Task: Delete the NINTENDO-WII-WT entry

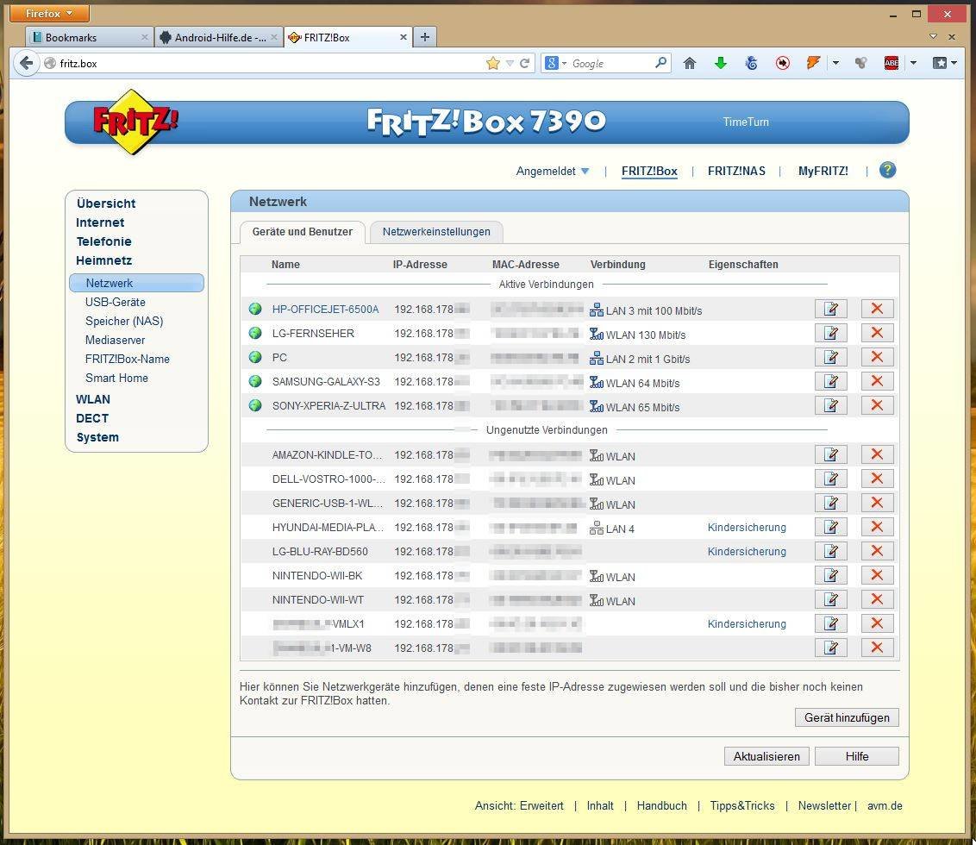Action: tap(877, 600)
